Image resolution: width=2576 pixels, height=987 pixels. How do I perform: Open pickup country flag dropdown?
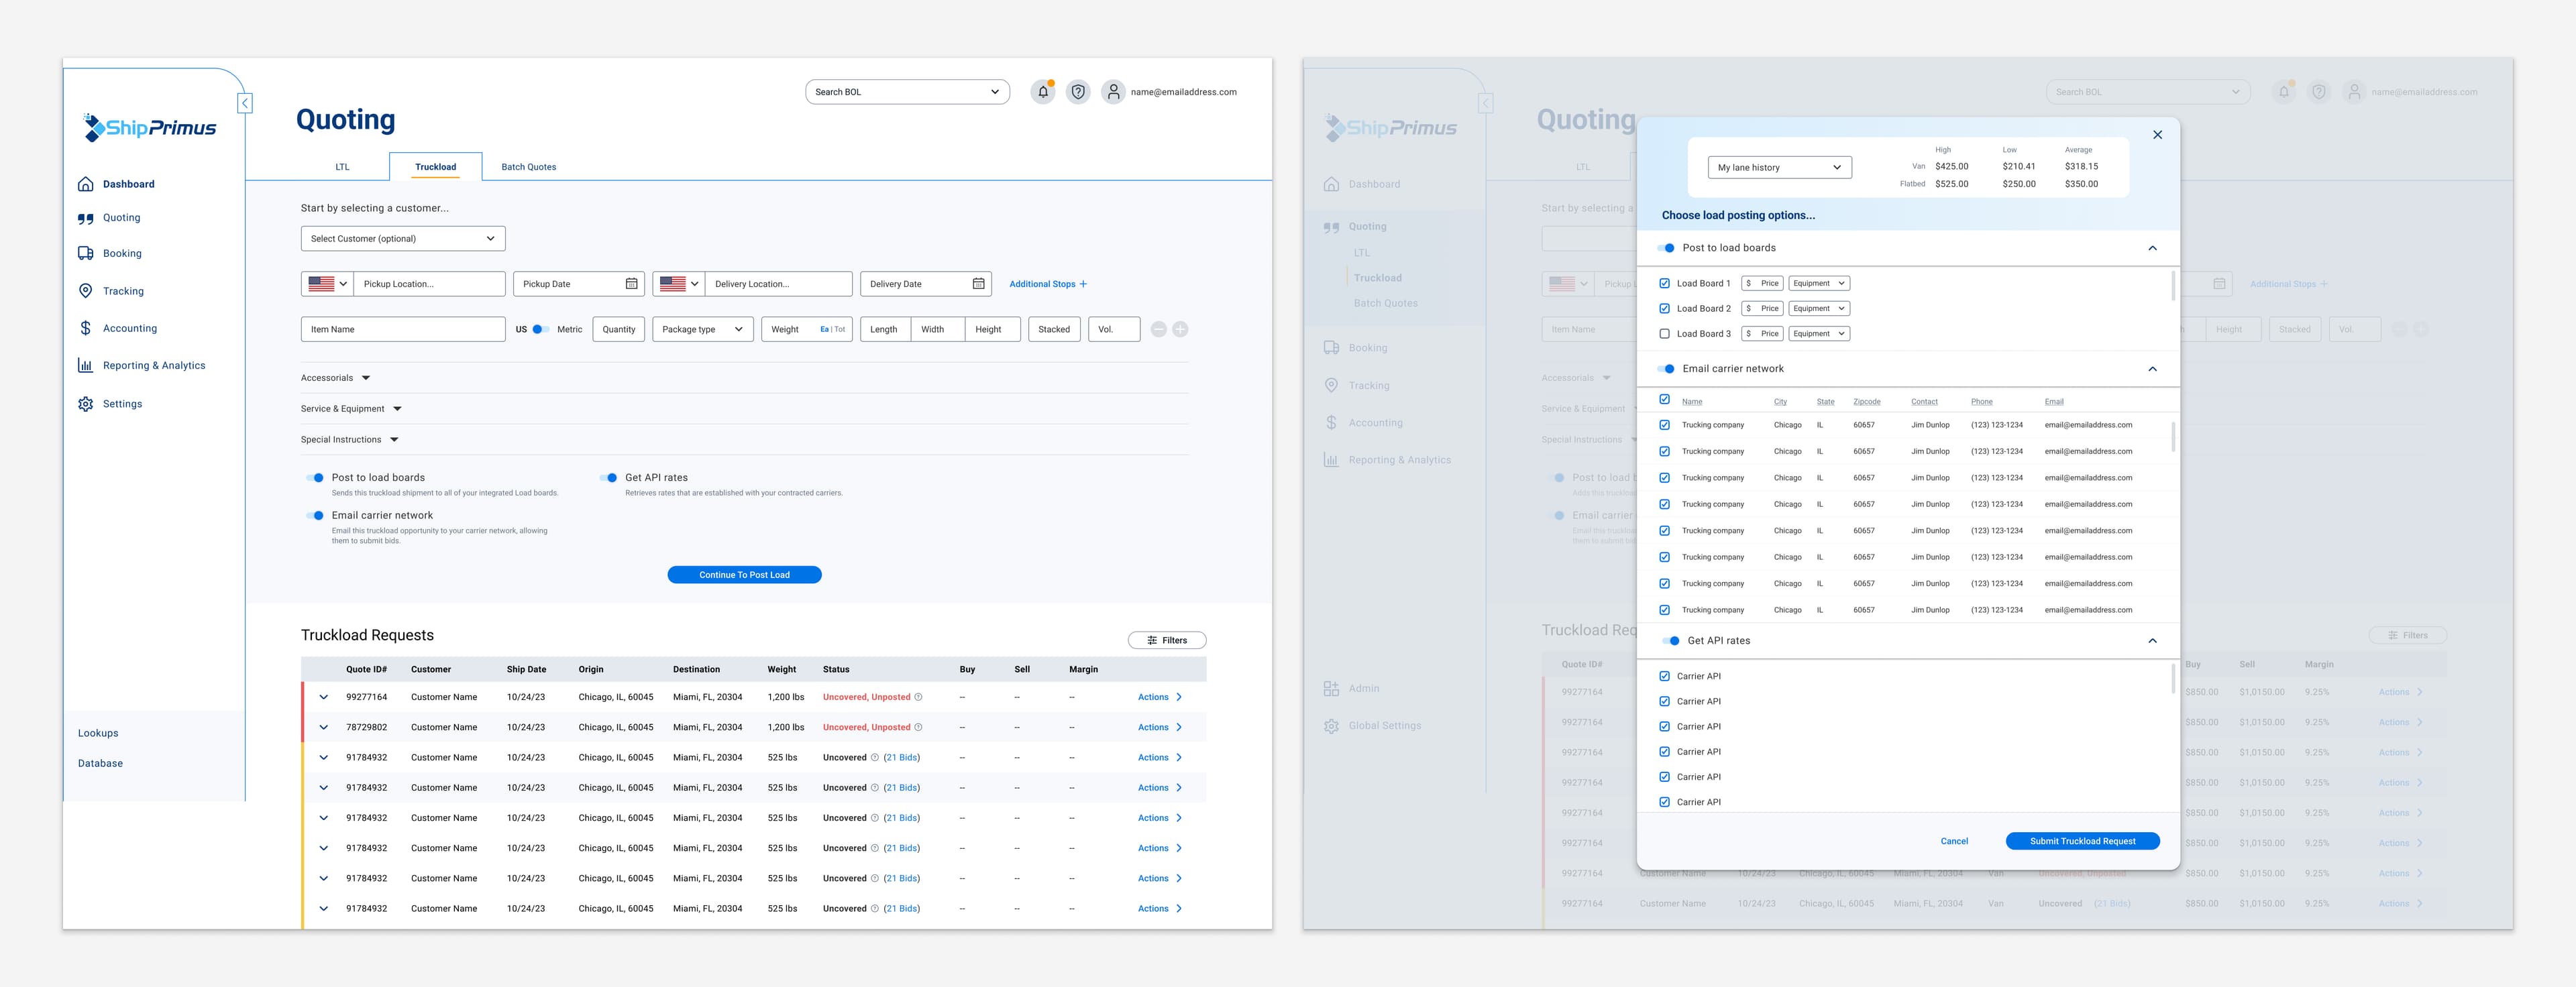tap(327, 284)
